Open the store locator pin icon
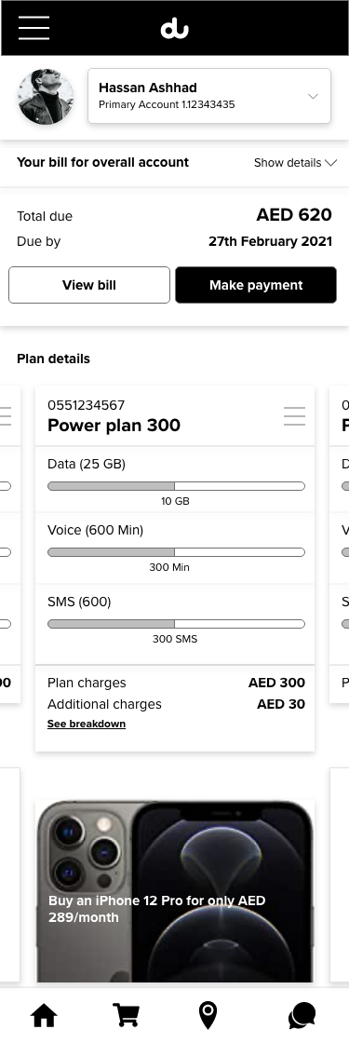The width and height of the screenshot is (349, 1043). coord(208,1016)
